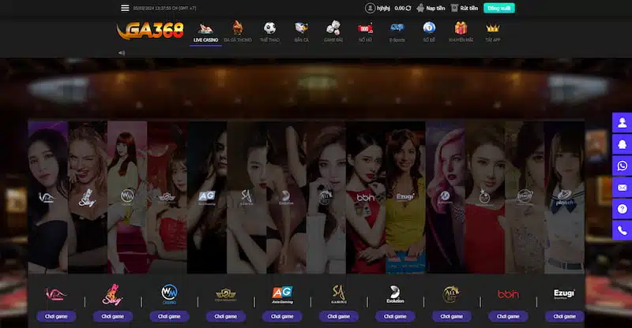Open the QQ chat side icon
632x328 pixels.
(622, 143)
